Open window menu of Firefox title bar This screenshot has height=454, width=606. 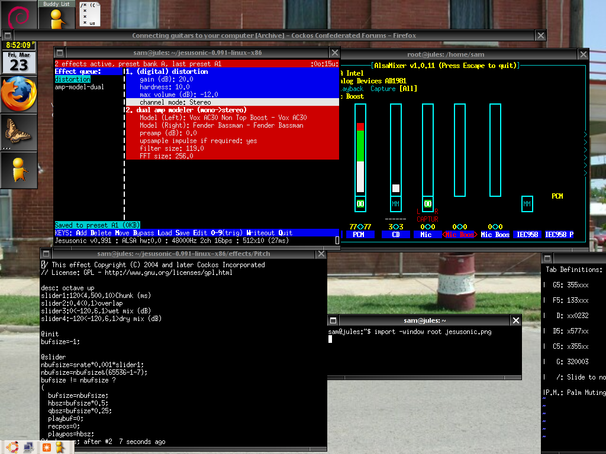(9, 35)
